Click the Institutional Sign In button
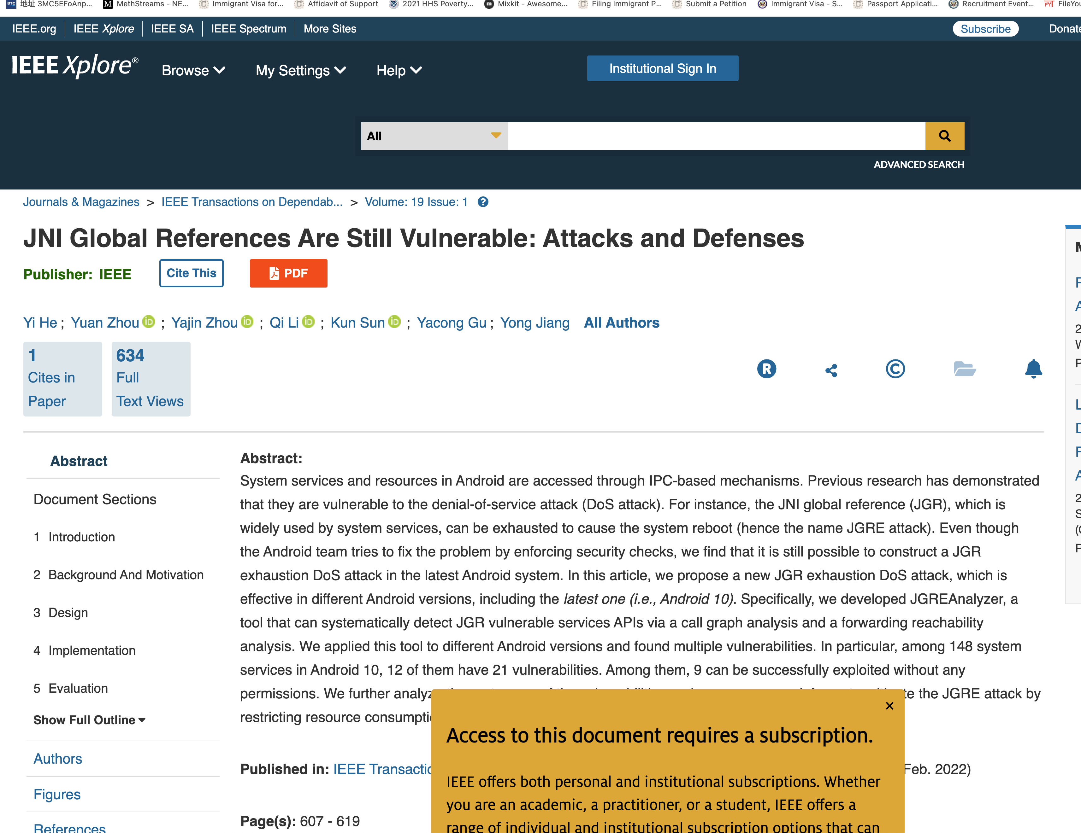The width and height of the screenshot is (1081, 833). [x=662, y=68]
